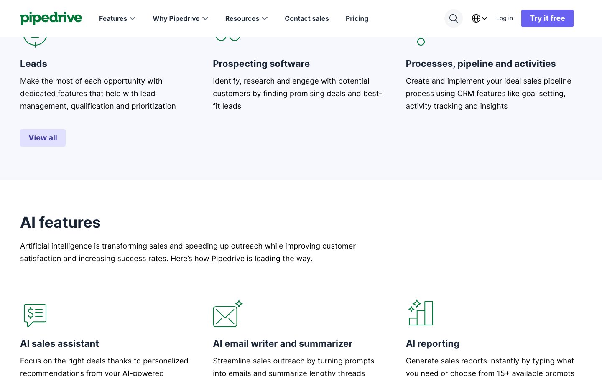Click the View all button
This screenshot has height=376, width=602.
(43, 138)
